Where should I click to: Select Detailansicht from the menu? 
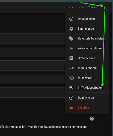[x=87, y=19]
